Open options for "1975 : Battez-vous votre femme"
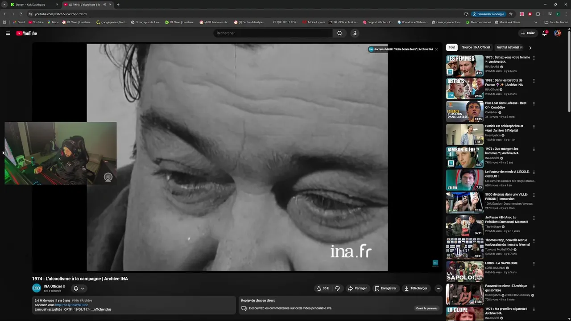 534,58
